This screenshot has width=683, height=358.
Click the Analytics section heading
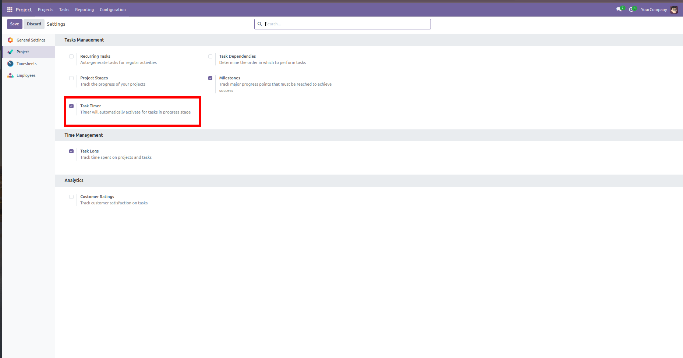[74, 180]
